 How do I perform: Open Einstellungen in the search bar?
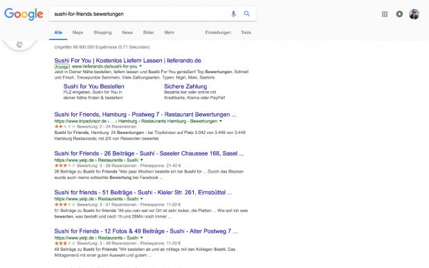click(218, 32)
